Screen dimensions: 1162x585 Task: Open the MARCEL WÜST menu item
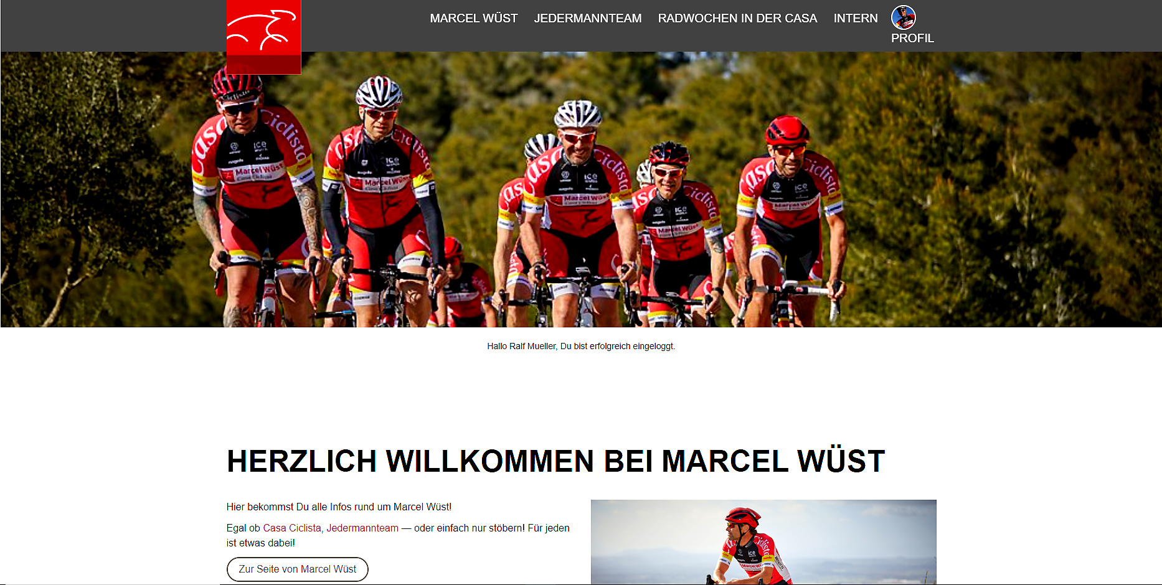click(x=474, y=18)
